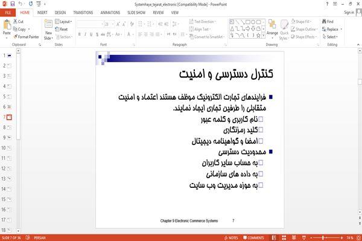Click the Save icon in quick access toolbar
Screen dimensions: 362x241
coord(13,4)
